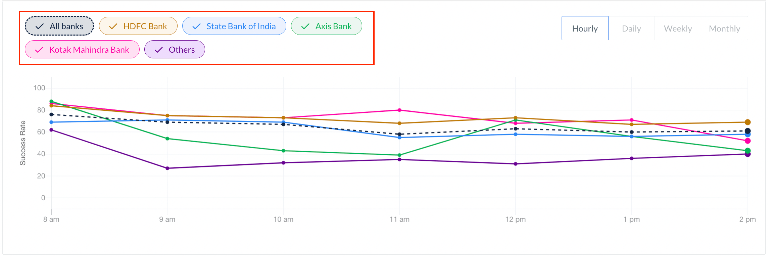
Task: Click the purple Others data point at 9 am
Action: pyautogui.click(x=167, y=168)
